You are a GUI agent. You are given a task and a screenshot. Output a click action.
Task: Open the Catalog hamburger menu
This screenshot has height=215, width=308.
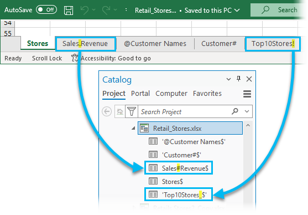click(x=247, y=94)
